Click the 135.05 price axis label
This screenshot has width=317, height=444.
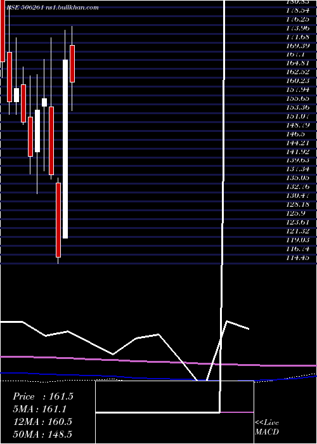[298, 178]
